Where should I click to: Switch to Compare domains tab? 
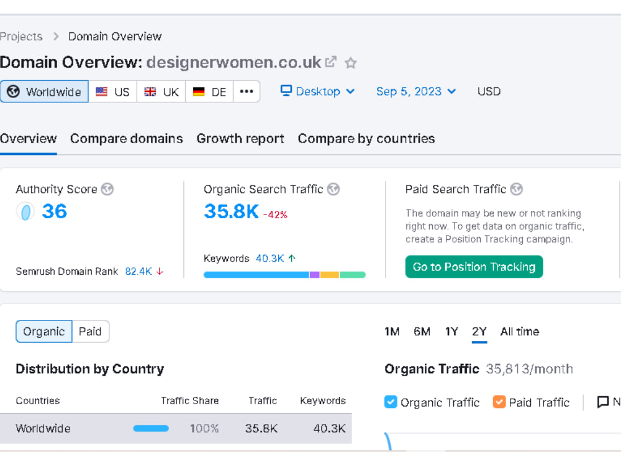[x=126, y=138]
